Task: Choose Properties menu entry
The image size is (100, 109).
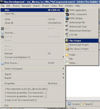Action: click(32, 83)
